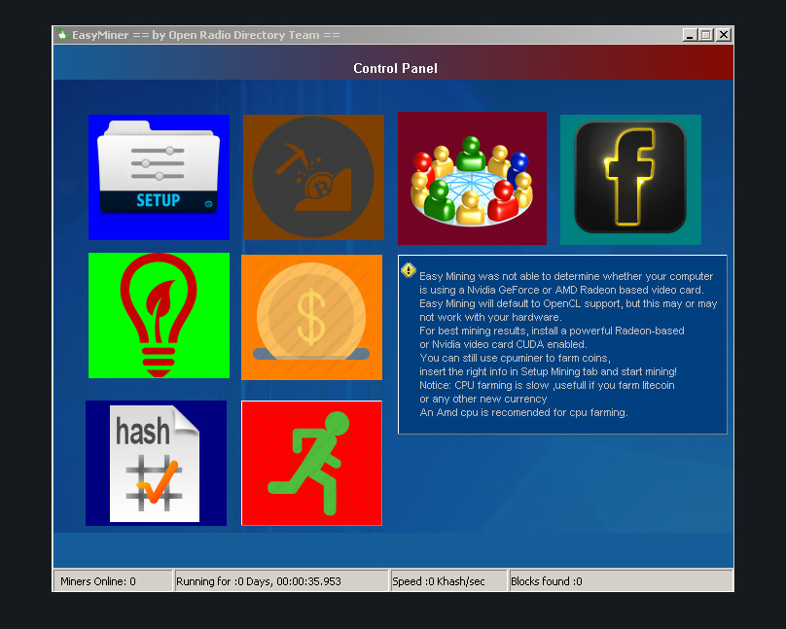Open the Setup folder tile
This screenshot has height=629, width=786.
(159, 177)
